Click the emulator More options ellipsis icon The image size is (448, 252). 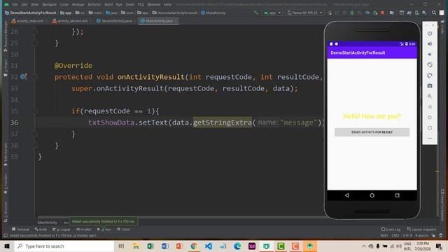tap(430, 139)
